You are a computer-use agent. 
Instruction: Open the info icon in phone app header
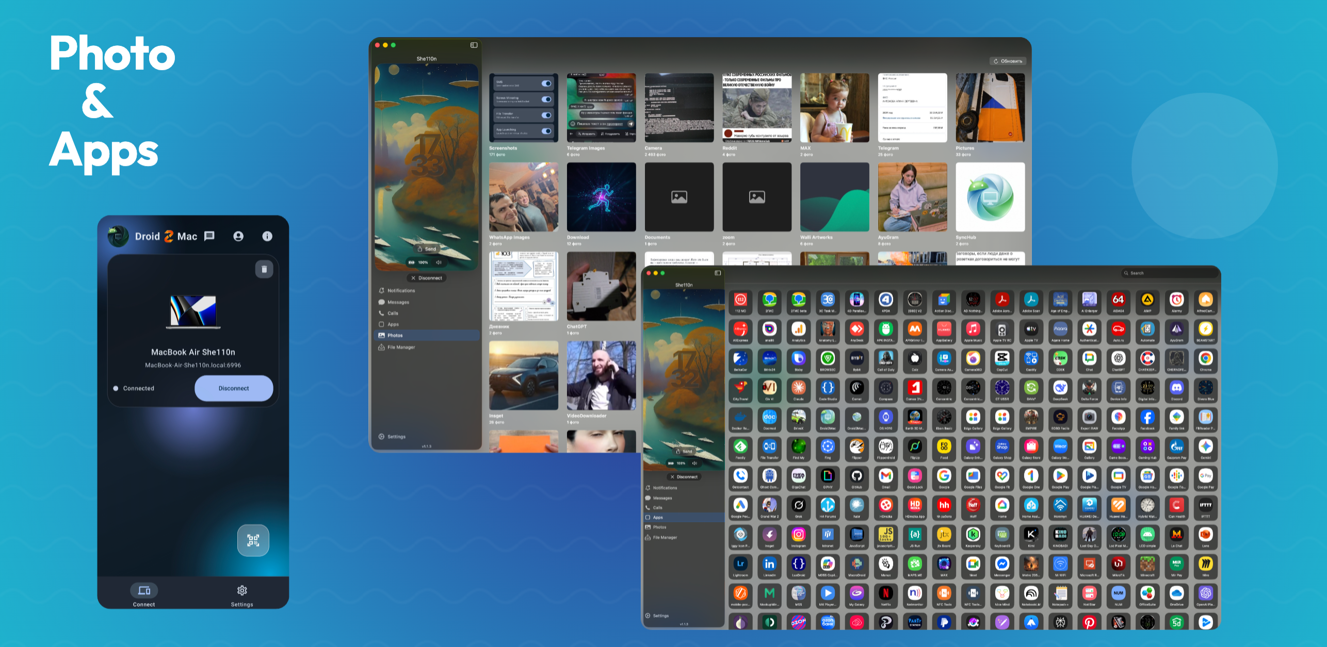[267, 236]
